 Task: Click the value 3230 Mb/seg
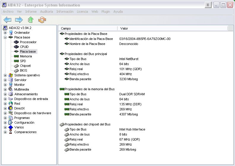click(x=128, y=79)
